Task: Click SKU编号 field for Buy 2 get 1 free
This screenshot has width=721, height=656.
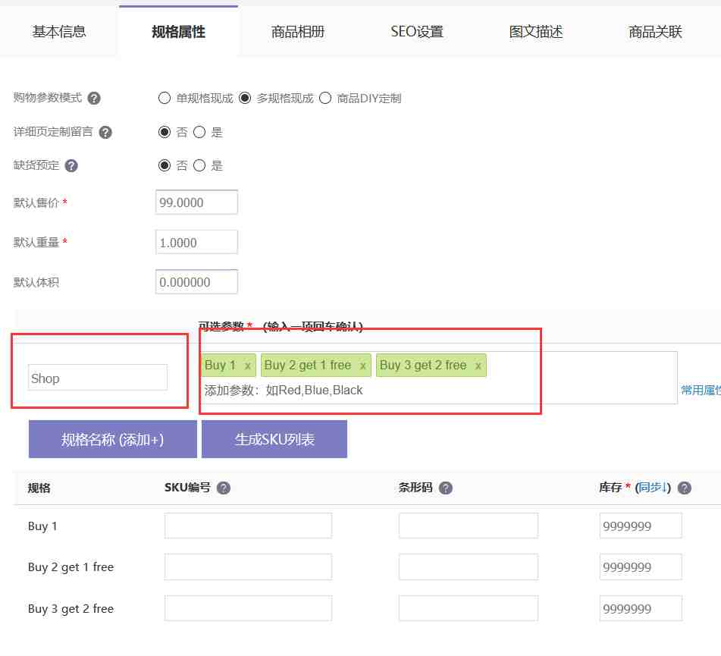Action: [x=249, y=567]
